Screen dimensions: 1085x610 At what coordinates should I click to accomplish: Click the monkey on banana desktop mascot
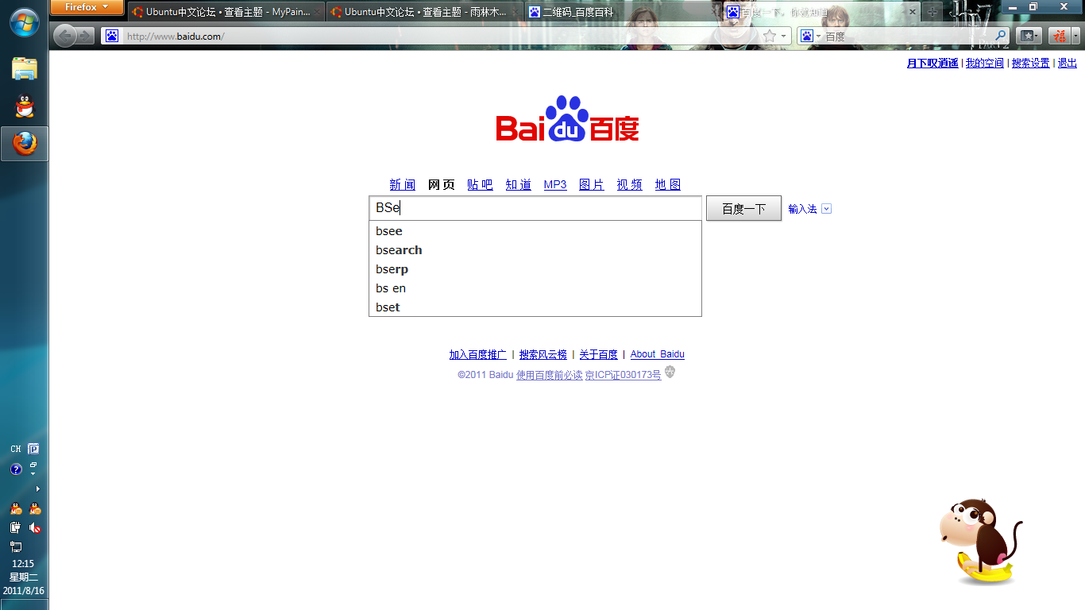979,542
